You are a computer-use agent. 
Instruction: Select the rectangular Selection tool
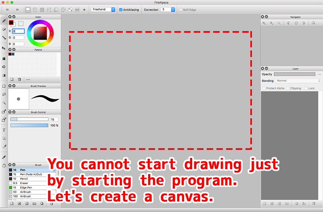point(4,86)
